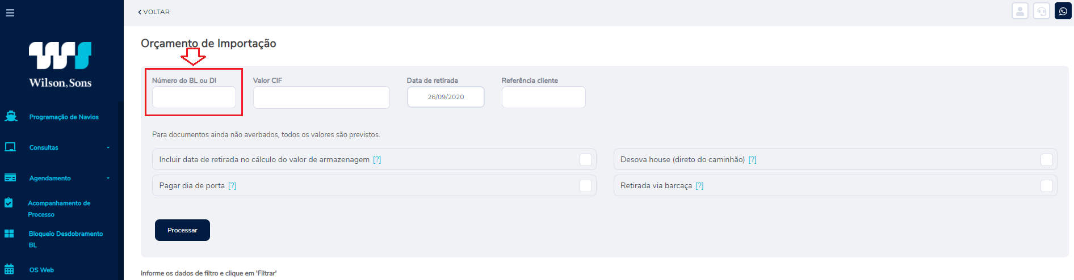Viewport: 1074px width, 280px height.
Task: Open the Consultas menu item
Action: click(44, 147)
